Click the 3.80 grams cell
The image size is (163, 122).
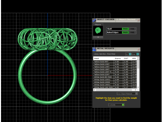pos(119,62)
